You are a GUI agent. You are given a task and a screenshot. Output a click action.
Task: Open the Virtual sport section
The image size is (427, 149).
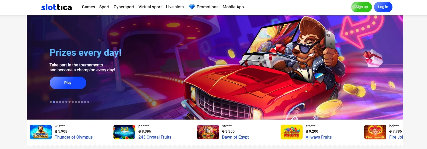[x=150, y=7]
